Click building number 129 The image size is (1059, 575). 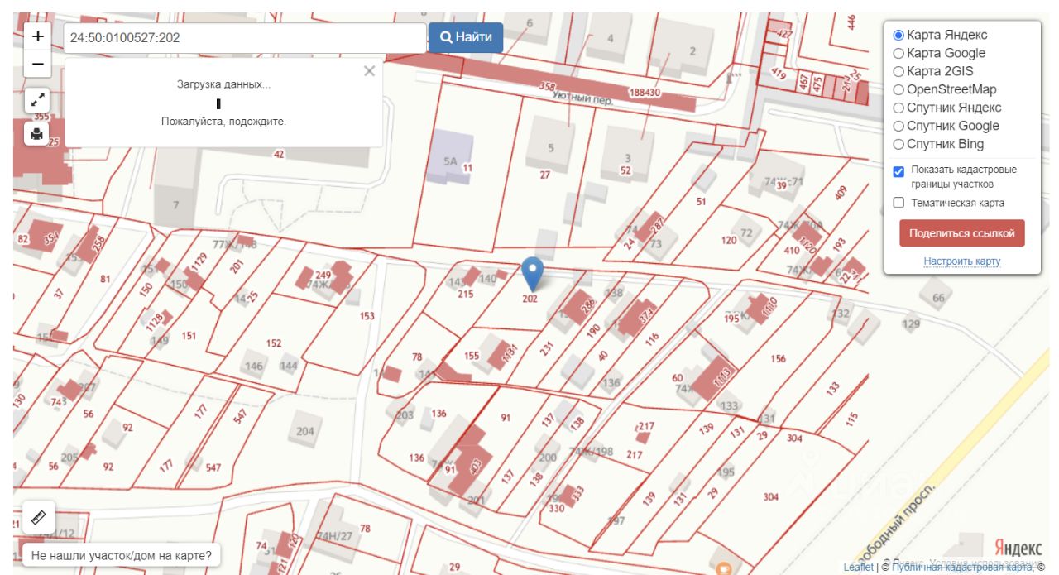(x=911, y=323)
